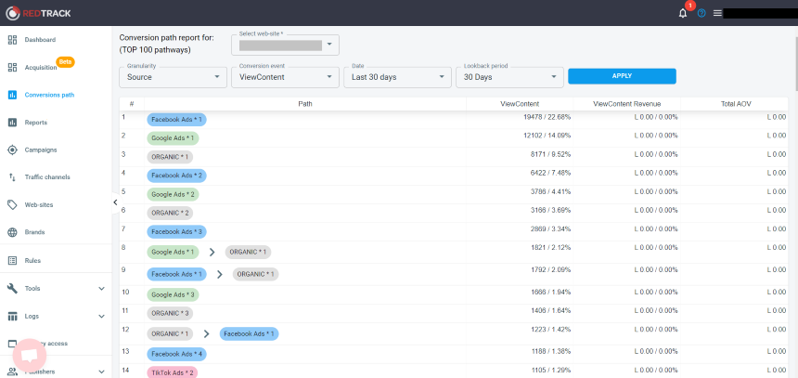Click the Facebook Ads * 2 chip

[176, 176]
